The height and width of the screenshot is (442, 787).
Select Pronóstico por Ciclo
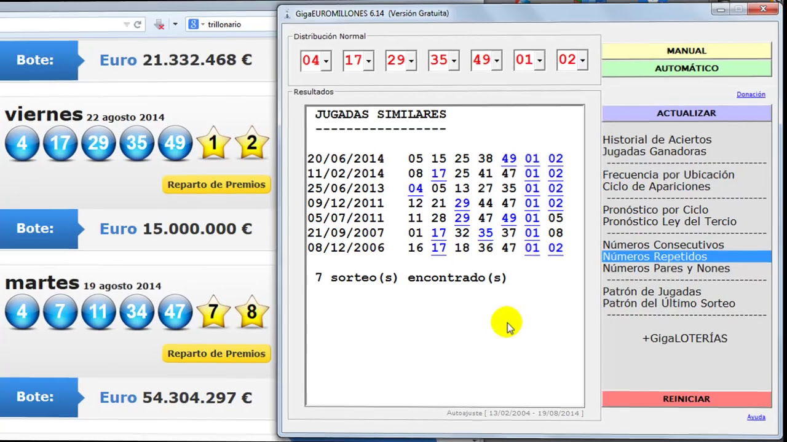coord(655,210)
